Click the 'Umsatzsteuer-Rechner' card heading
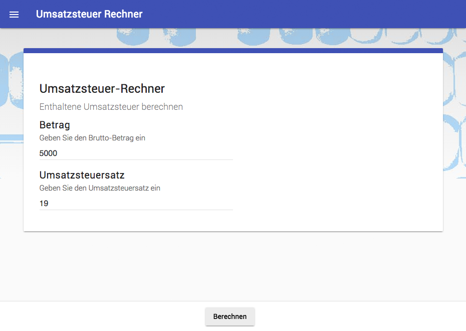Image resolution: width=466 pixels, height=331 pixels. (102, 89)
